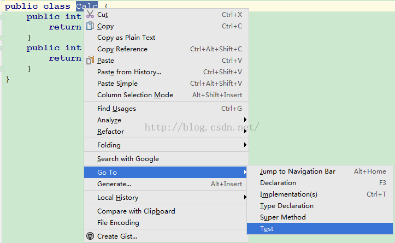
Task: Select Jump to Navigation Bar
Action: tap(320, 171)
